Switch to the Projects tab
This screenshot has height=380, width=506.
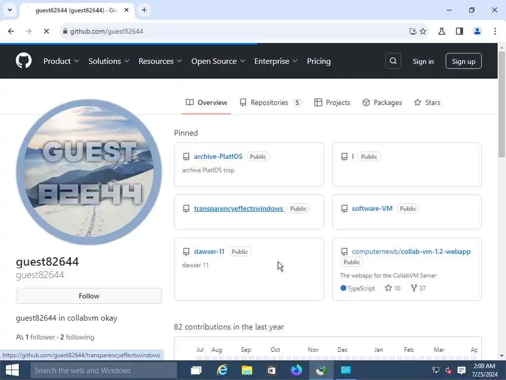[x=332, y=102]
